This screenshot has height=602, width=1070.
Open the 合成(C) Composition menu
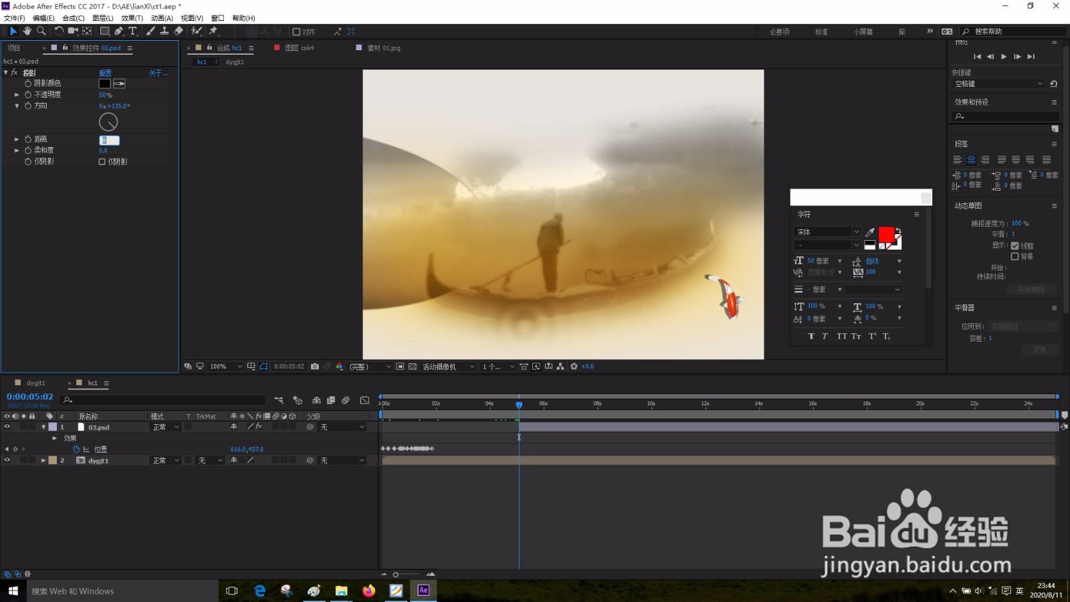coord(74,18)
